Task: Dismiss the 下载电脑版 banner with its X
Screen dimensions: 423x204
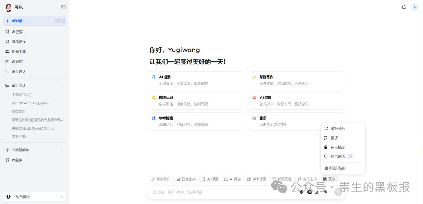Action: click(x=61, y=197)
